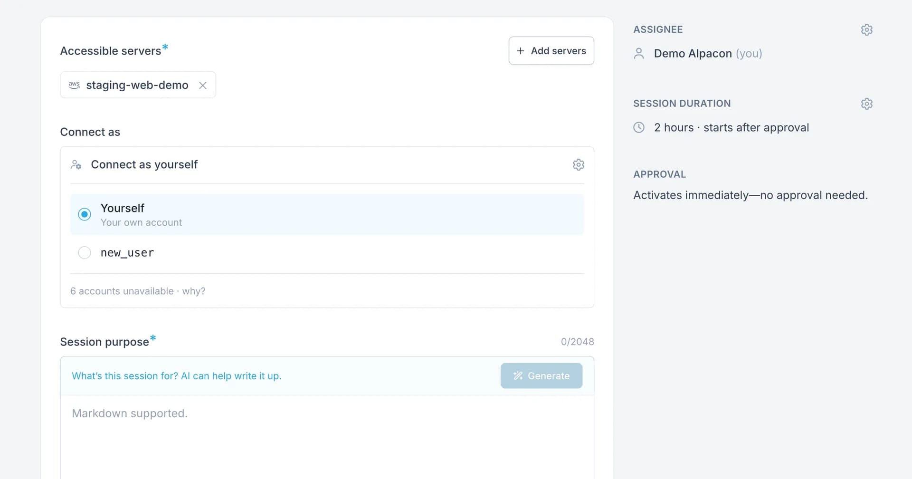Click the Add servers button
912x479 pixels.
[551, 51]
